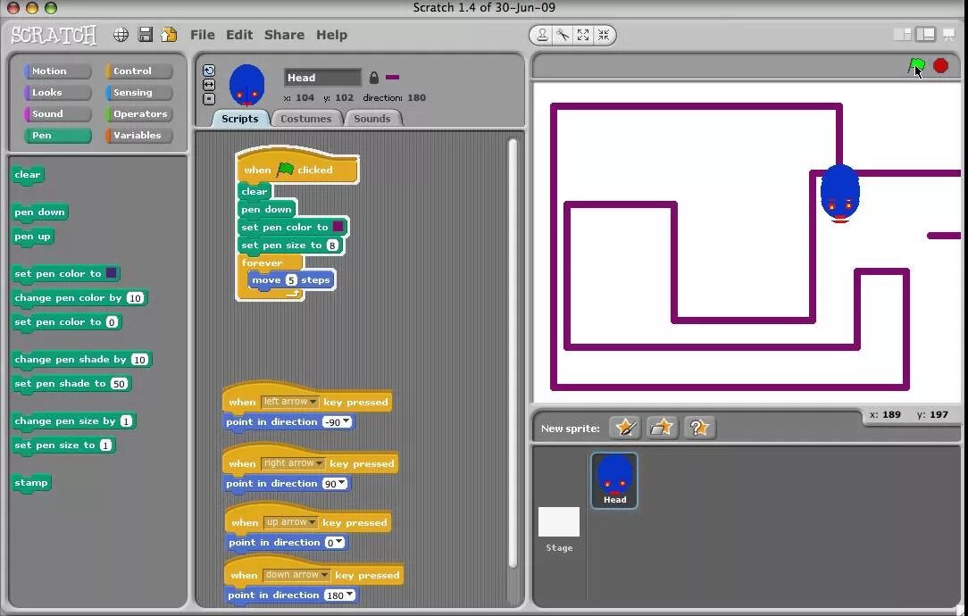968x616 pixels.
Task: Select the Sensing block category
Action: click(x=139, y=93)
